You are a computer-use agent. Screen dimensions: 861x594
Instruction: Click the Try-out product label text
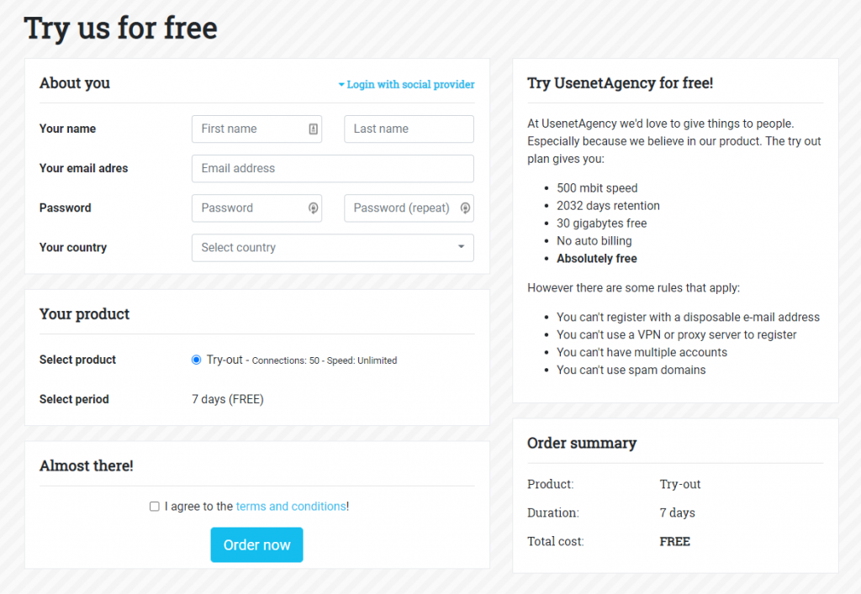(x=224, y=360)
